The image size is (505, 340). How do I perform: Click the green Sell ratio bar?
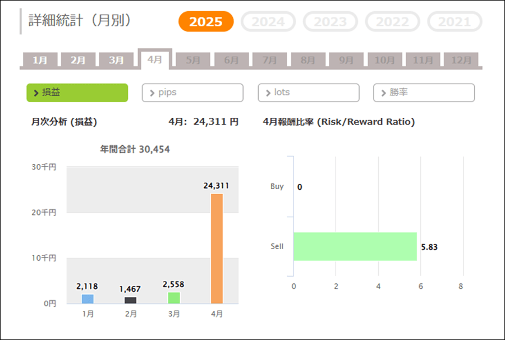(x=355, y=246)
